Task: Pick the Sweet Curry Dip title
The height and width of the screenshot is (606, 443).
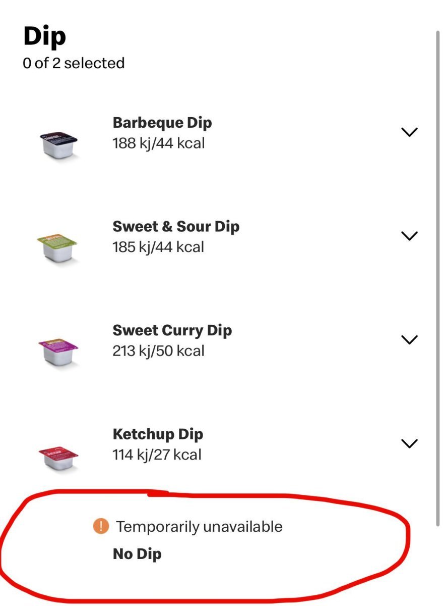Action: [172, 330]
